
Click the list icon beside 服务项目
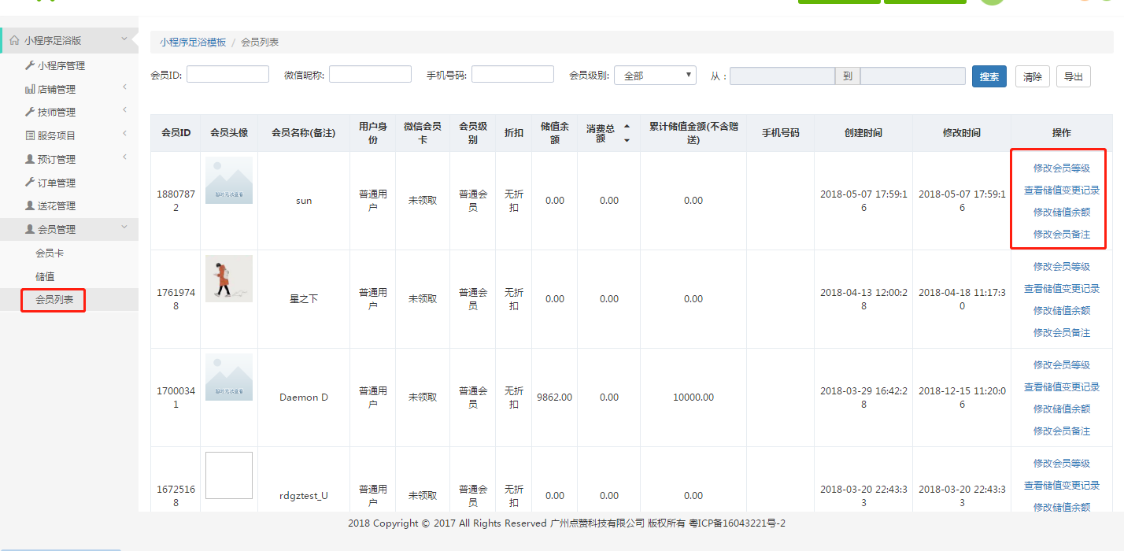pos(30,135)
